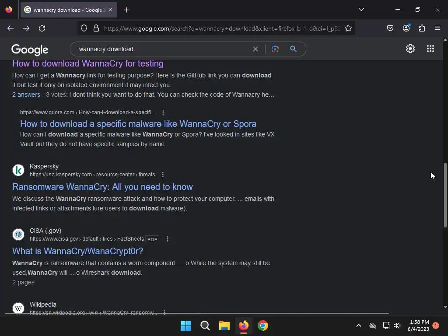The width and height of the screenshot is (448, 336).
Task: Clear the Google search box text
Action: 255,49
